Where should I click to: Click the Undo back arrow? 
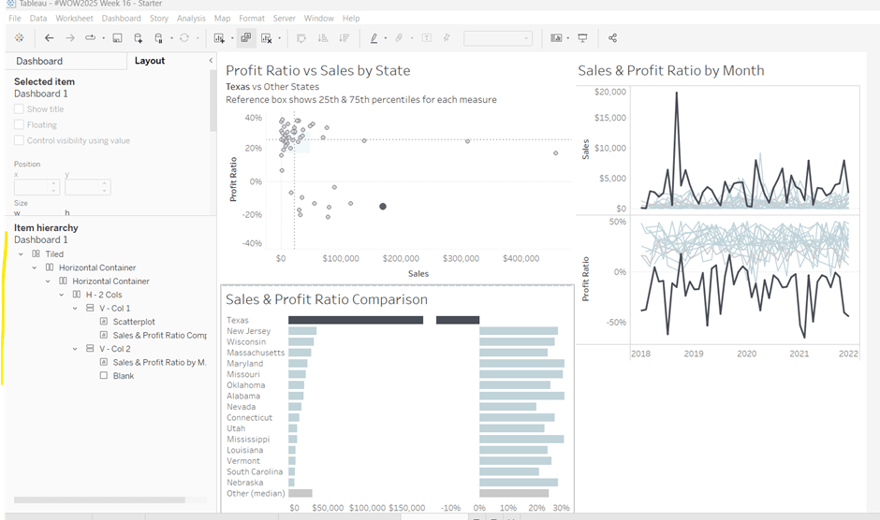coord(49,38)
